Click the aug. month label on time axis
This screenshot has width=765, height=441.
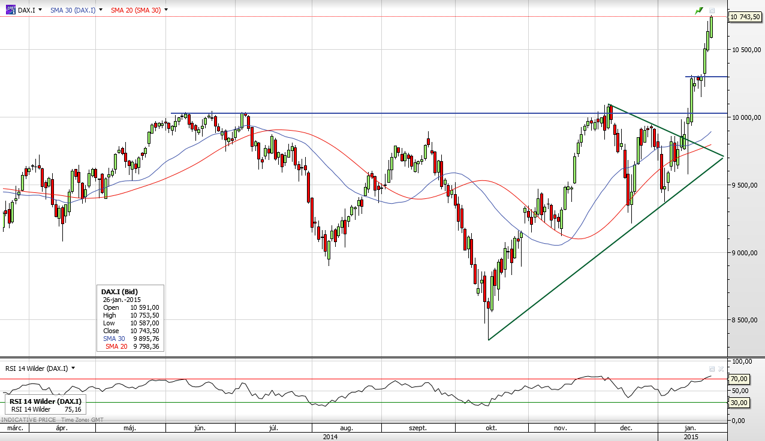click(x=346, y=428)
